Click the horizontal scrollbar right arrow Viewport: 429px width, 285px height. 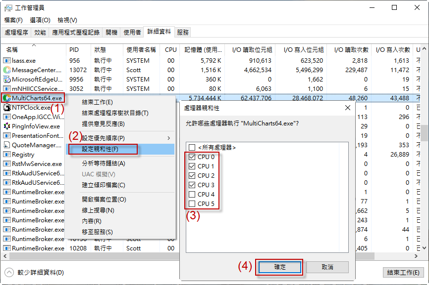416,256
